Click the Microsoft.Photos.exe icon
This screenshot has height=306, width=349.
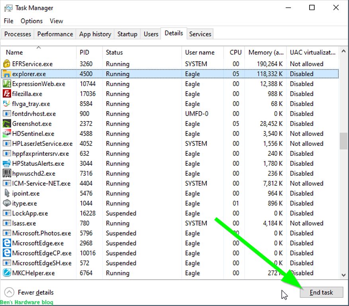7,233
